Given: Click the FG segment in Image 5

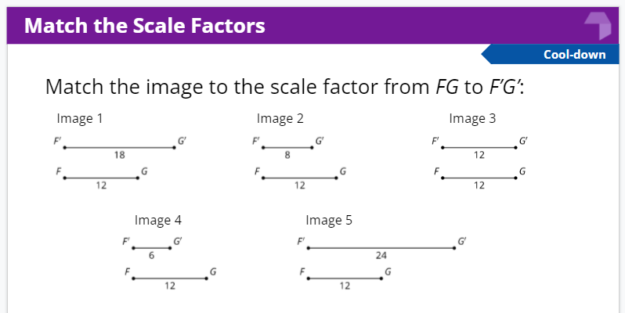Looking at the screenshot, I should click(345, 279).
